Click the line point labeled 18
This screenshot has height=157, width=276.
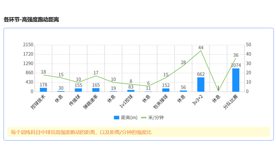pos(43,75)
